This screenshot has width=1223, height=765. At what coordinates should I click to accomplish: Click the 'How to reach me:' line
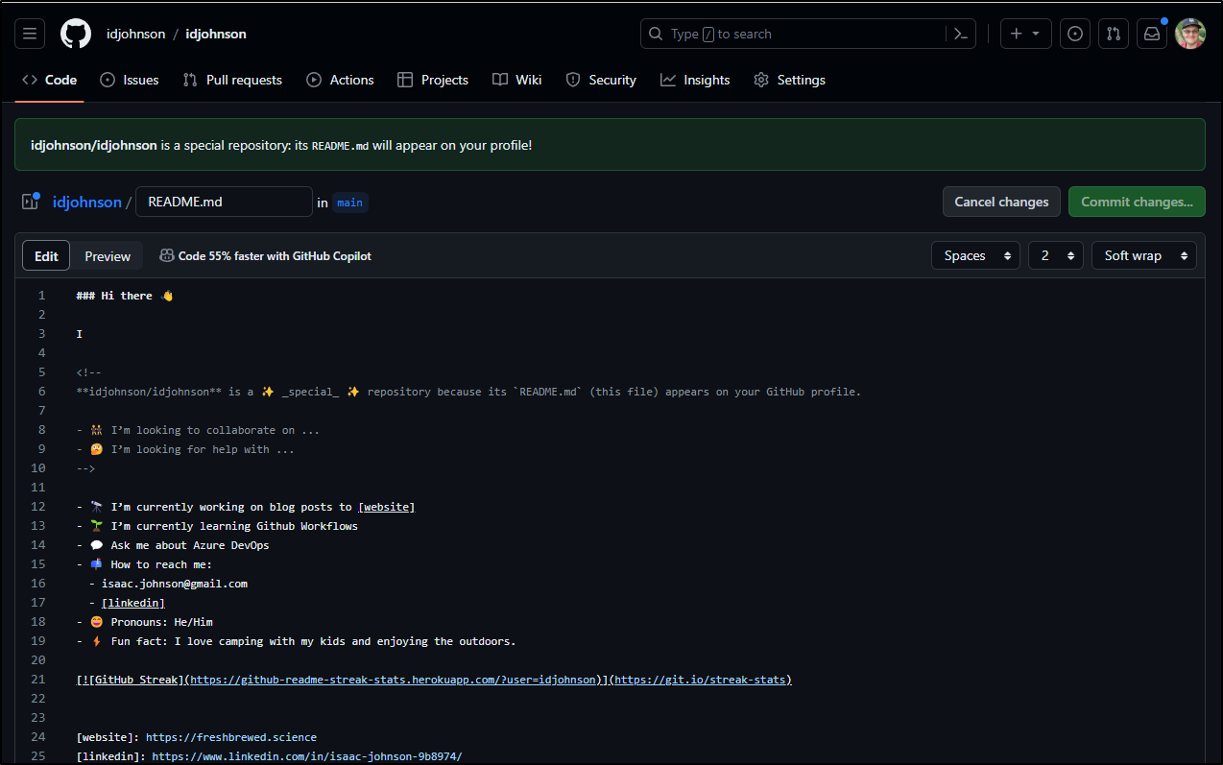(x=144, y=564)
